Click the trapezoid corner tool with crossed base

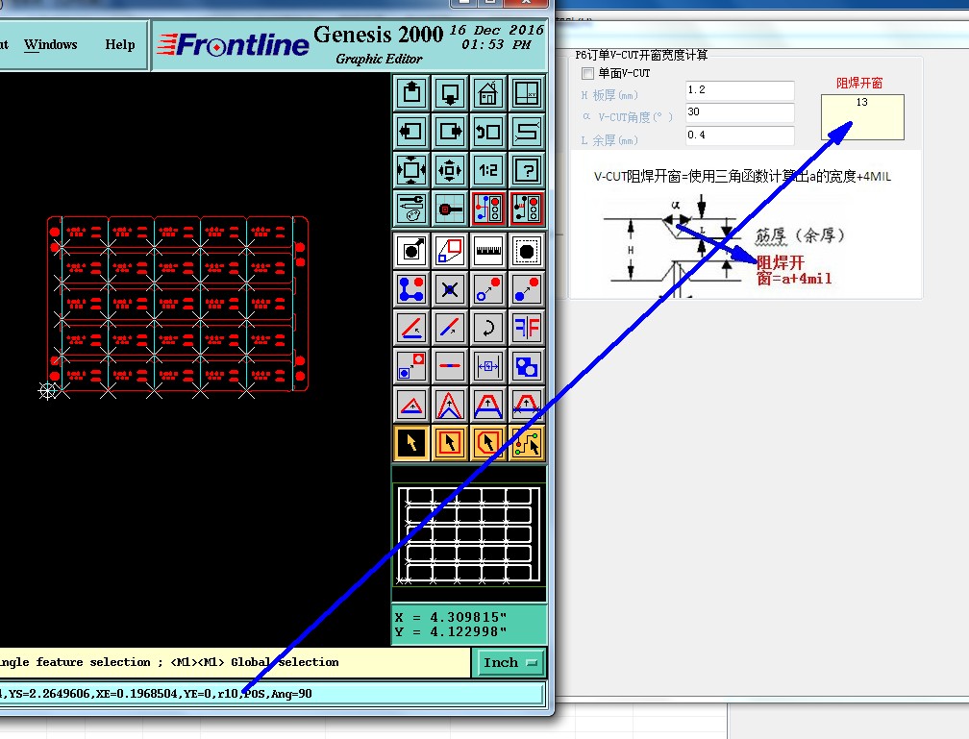tap(527, 405)
